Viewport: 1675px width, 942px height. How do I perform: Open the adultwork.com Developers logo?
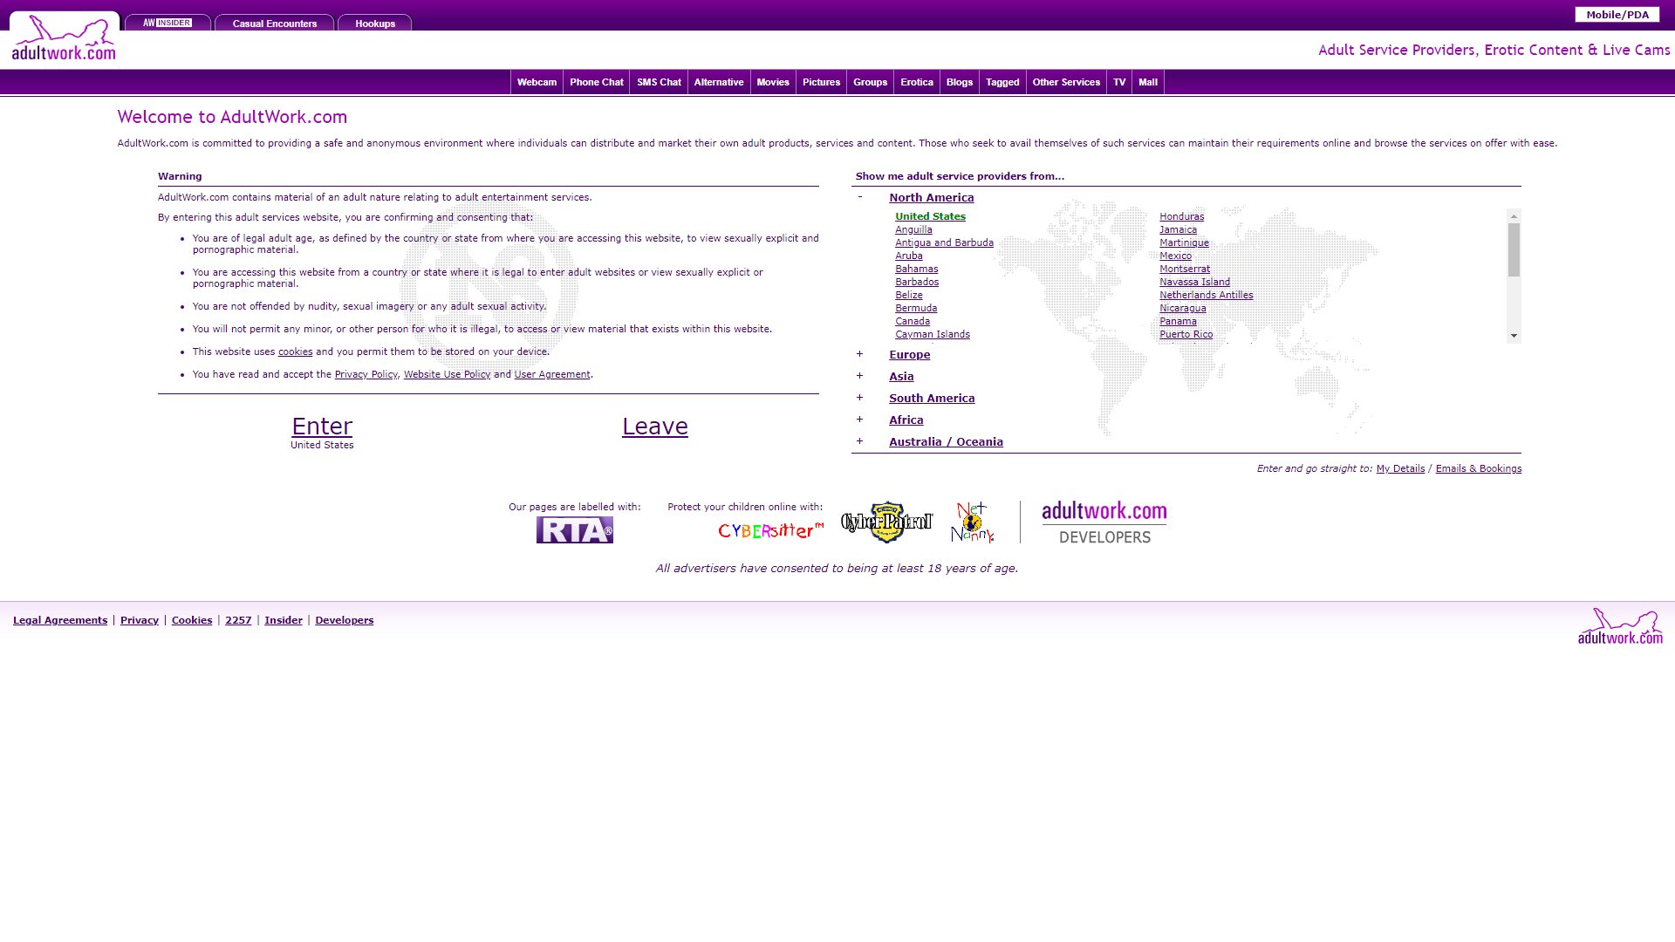(1104, 522)
